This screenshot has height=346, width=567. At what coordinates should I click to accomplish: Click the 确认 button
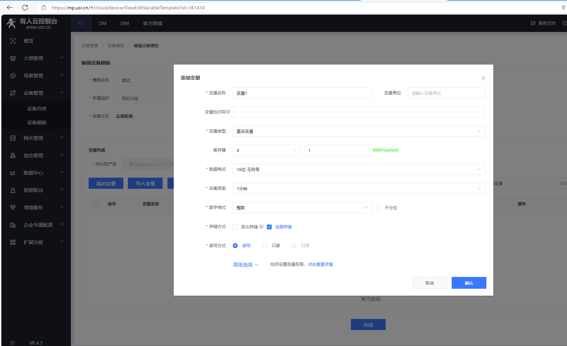(x=469, y=283)
